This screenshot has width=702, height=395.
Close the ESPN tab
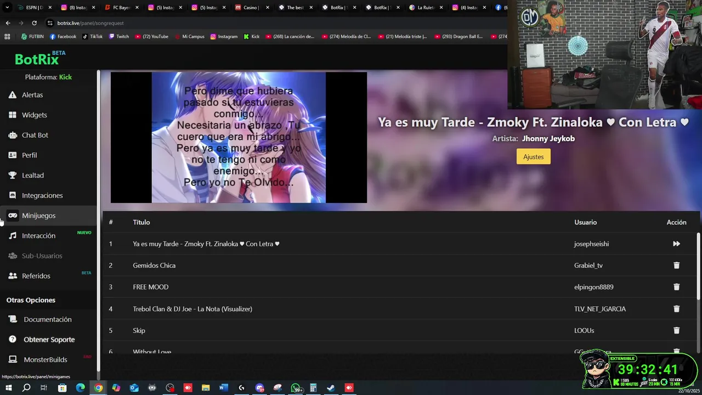50,8
